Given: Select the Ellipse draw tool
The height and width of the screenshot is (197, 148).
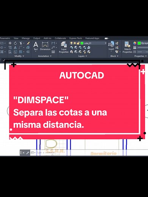Looking at the screenshot, I should [x=2, y=47].
